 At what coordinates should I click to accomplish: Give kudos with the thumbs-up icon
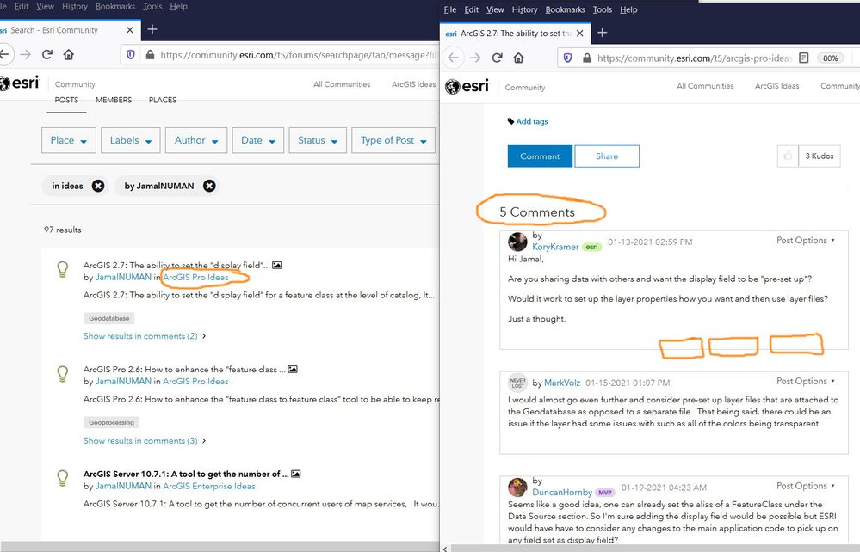(788, 156)
